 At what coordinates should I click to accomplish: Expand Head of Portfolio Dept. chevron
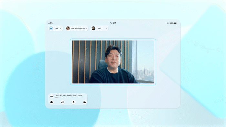pos(87,28)
